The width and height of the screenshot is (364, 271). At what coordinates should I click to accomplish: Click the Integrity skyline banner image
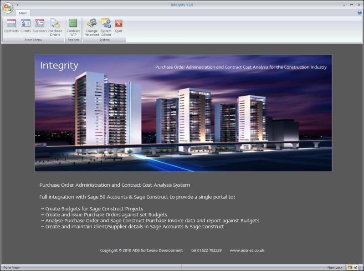tap(183, 113)
